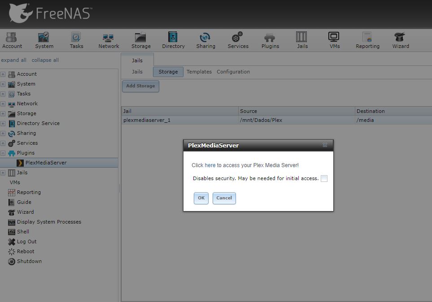
Task: Open the Templates sub-tab
Action: [199, 72]
